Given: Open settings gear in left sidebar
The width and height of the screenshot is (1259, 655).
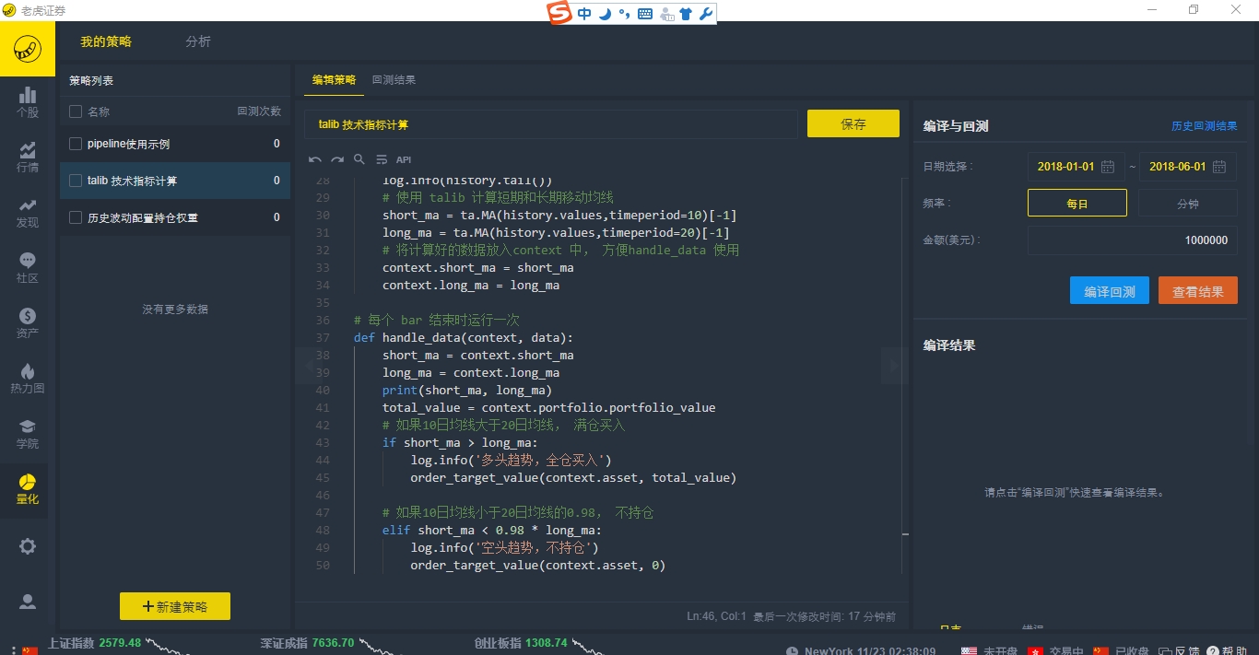Looking at the screenshot, I should coord(28,546).
